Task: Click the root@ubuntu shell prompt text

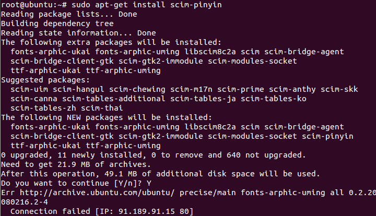Action: (34, 5)
